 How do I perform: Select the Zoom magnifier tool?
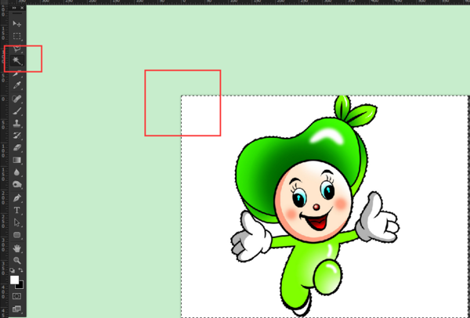(x=16, y=260)
